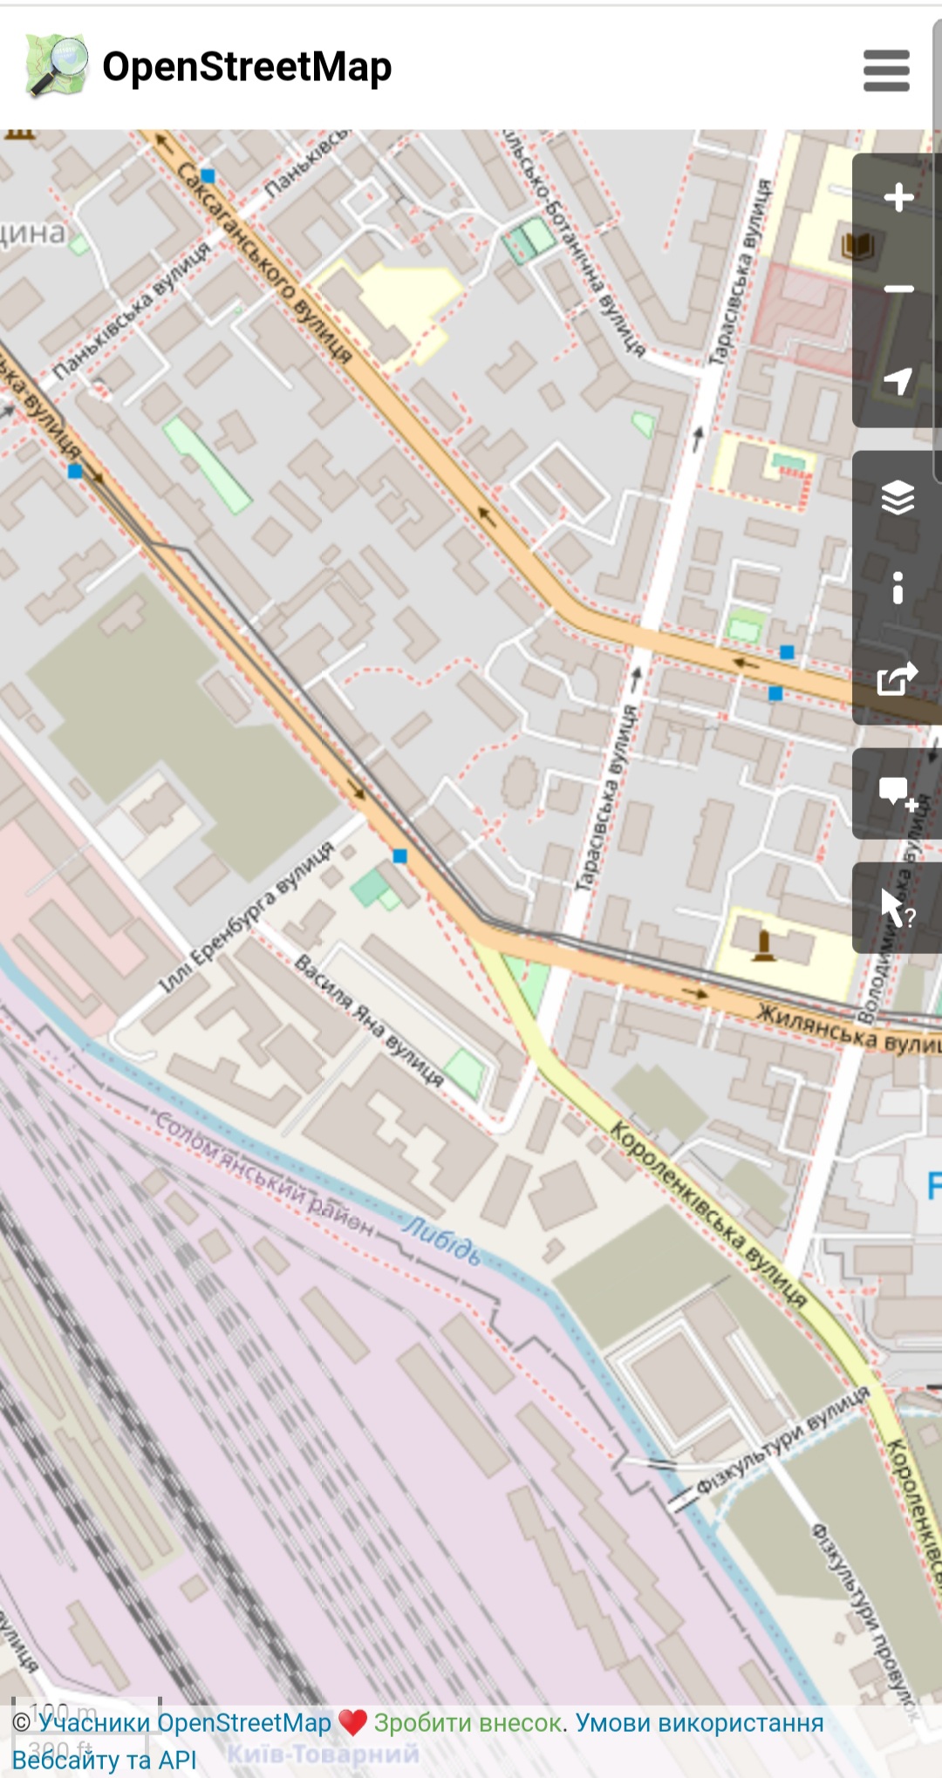The image size is (942, 1778).
Task: Click the Зробити внесок link
Action: 468,1722
